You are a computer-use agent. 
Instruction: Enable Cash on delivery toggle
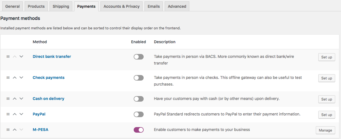tap(139, 99)
